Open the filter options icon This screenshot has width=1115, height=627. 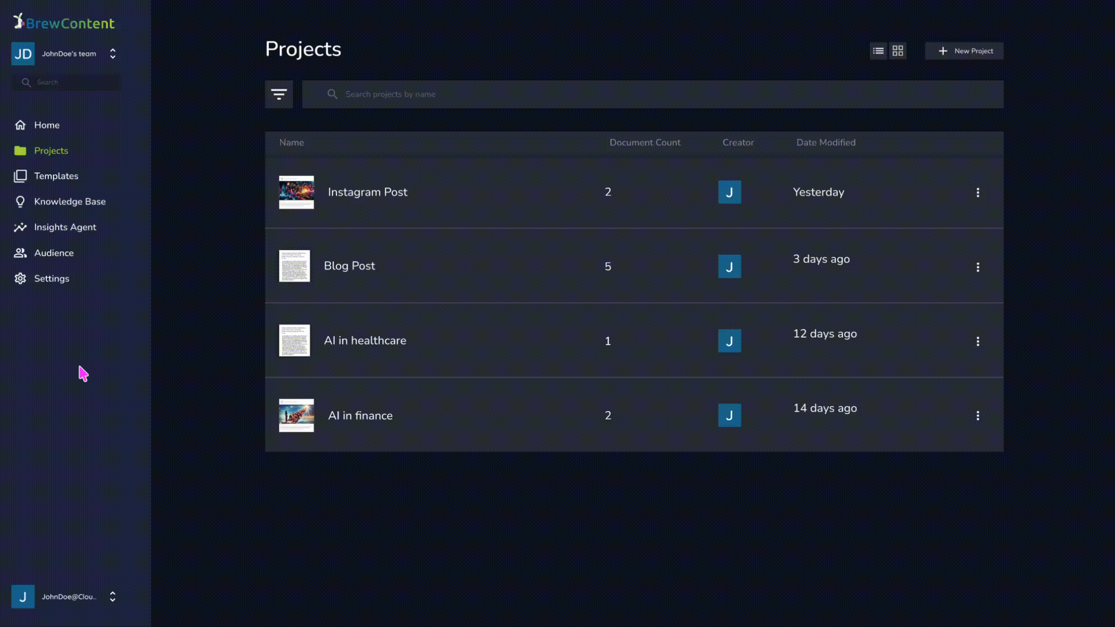[x=279, y=94]
